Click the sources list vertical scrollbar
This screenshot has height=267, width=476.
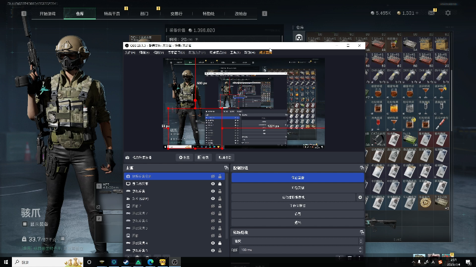pyautogui.click(x=227, y=206)
